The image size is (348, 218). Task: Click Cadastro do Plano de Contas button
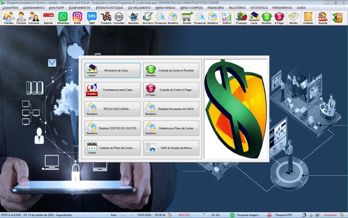coord(112,148)
